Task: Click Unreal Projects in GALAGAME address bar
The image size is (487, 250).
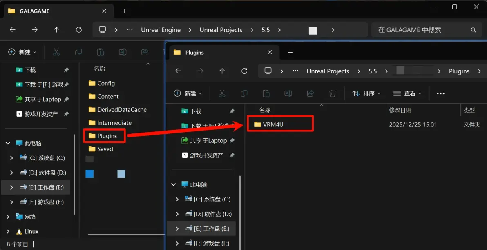Action: tap(221, 30)
